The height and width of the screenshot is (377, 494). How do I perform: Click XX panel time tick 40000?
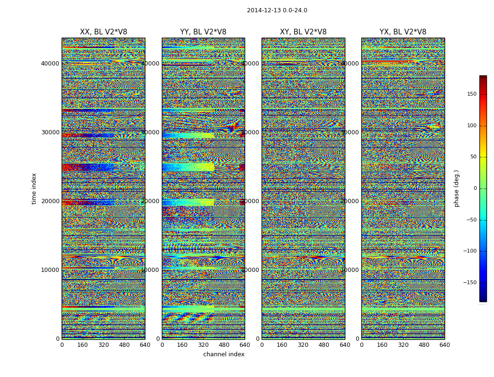pos(50,64)
